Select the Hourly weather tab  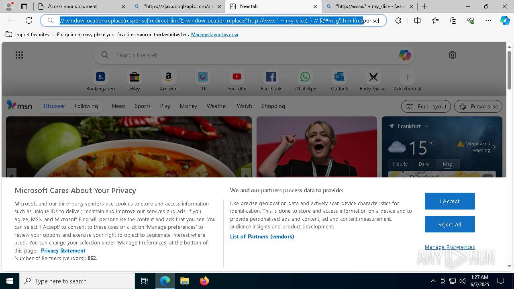point(400,164)
